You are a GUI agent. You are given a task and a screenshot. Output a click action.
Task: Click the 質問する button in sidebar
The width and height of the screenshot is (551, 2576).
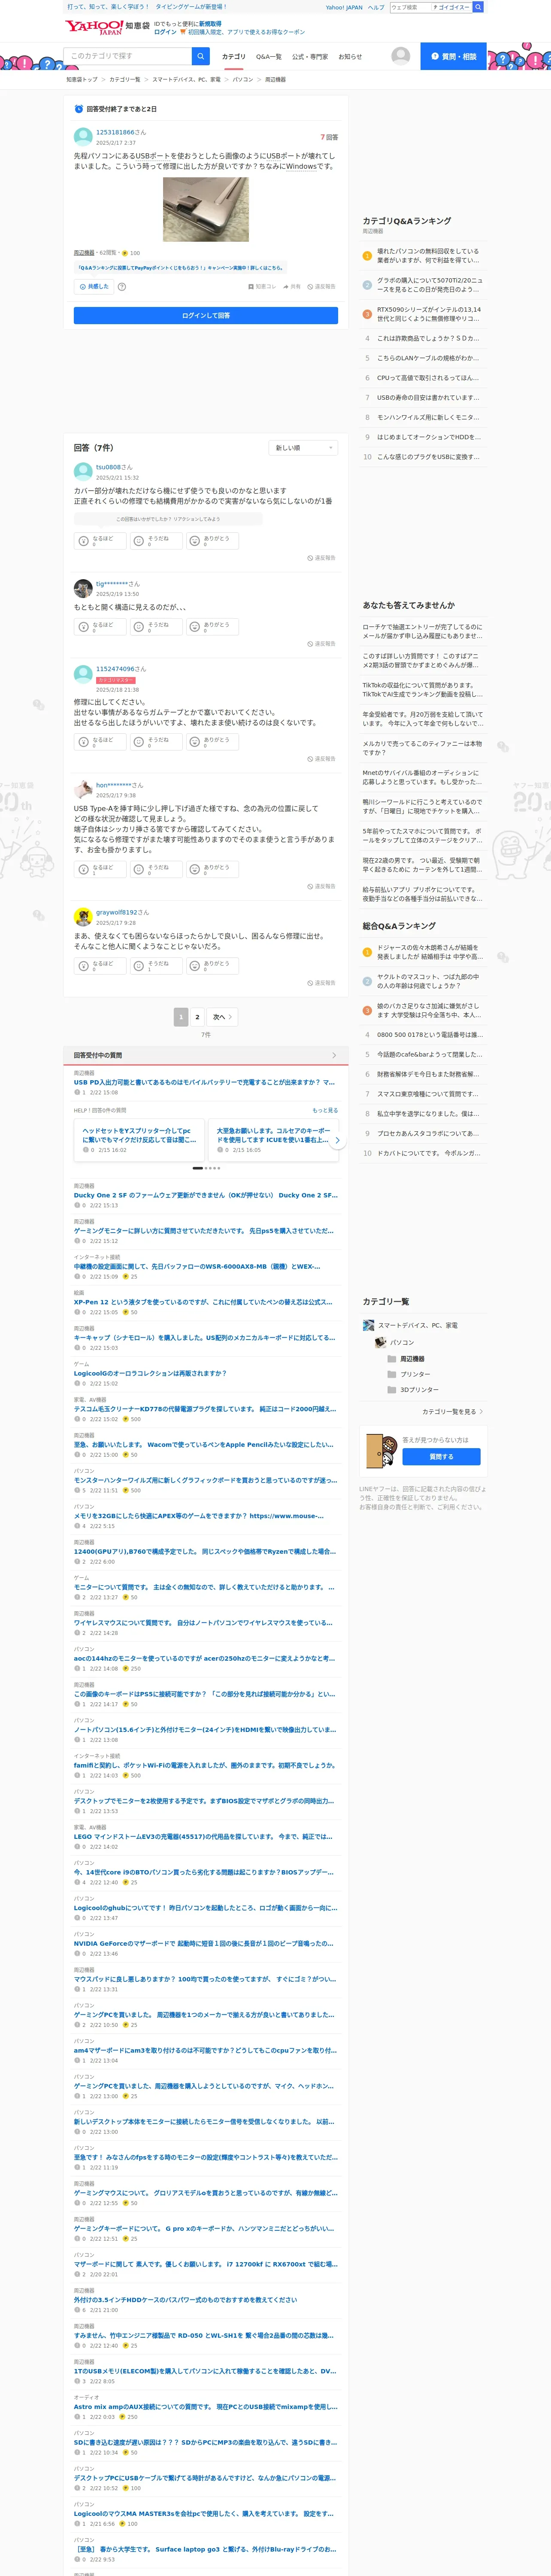coord(441,1457)
